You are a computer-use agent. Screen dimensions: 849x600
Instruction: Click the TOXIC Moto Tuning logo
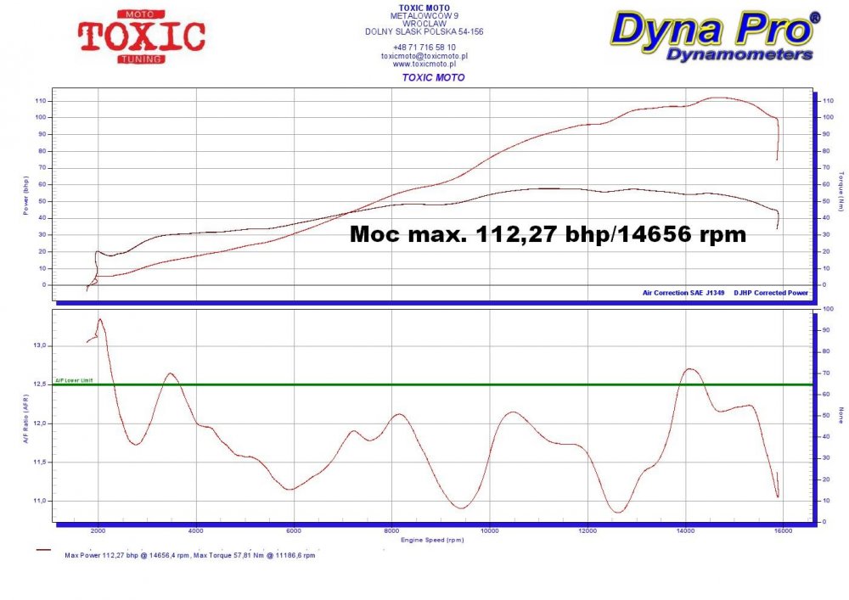[141, 36]
